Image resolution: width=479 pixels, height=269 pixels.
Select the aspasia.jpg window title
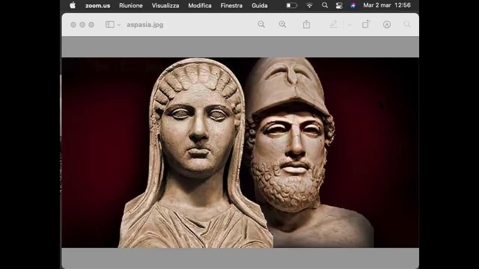click(145, 25)
